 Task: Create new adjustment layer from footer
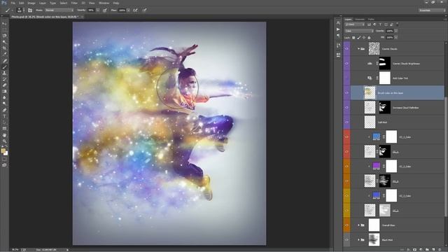point(421,250)
